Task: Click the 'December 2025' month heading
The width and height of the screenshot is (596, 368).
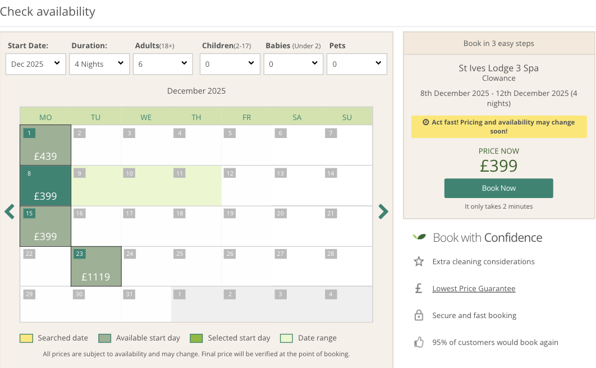Action: click(196, 91)
